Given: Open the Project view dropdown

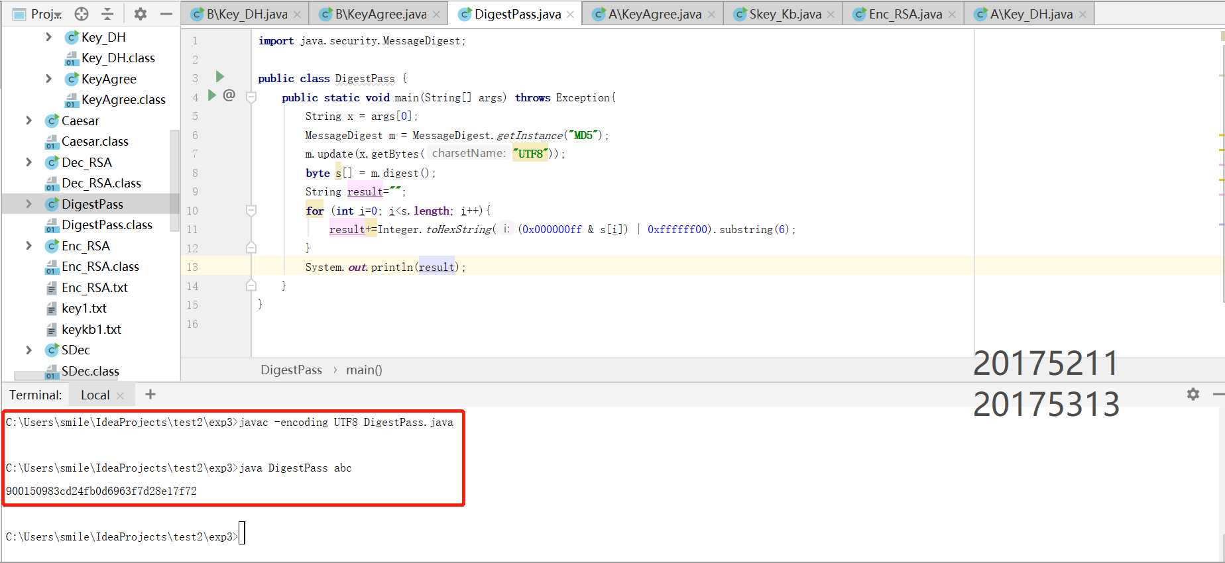Looking at the screenshot, I should [x=38, y=14].
